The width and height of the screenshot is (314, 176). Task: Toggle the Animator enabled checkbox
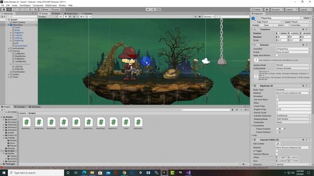click(258, 45)
